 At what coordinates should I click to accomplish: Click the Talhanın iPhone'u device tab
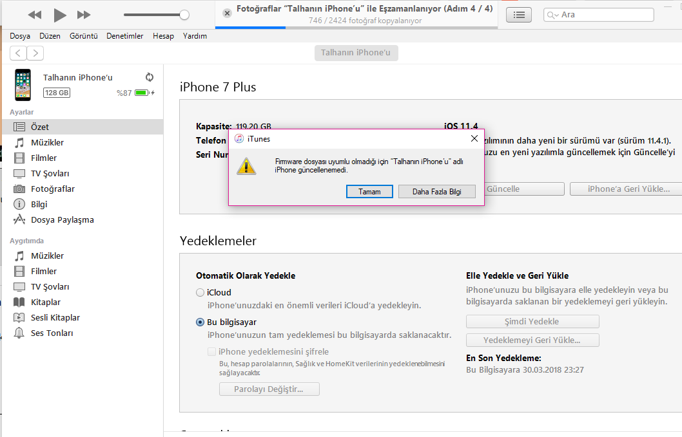click(x=356, y=53)
